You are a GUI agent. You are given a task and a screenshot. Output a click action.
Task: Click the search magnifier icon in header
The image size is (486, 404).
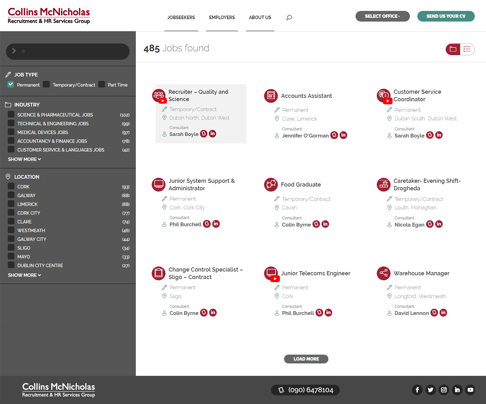289,17
